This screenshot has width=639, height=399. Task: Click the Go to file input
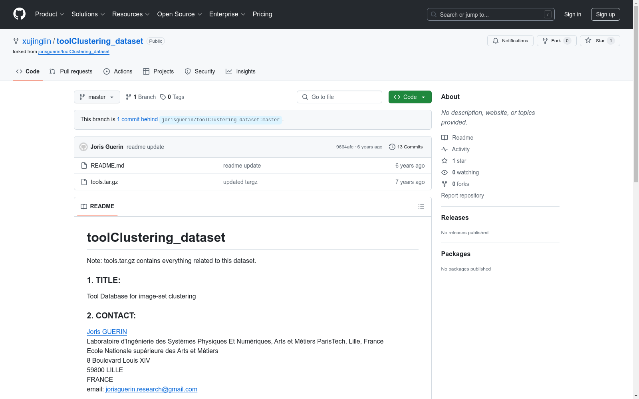pyautogui.click(x=339, y=97)
